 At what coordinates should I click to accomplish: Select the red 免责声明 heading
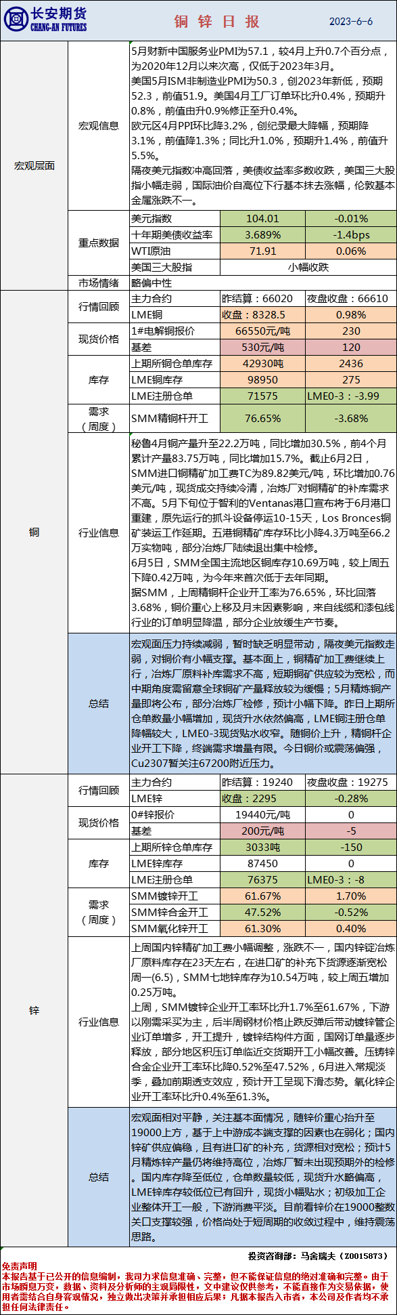tap(19, 1266)
